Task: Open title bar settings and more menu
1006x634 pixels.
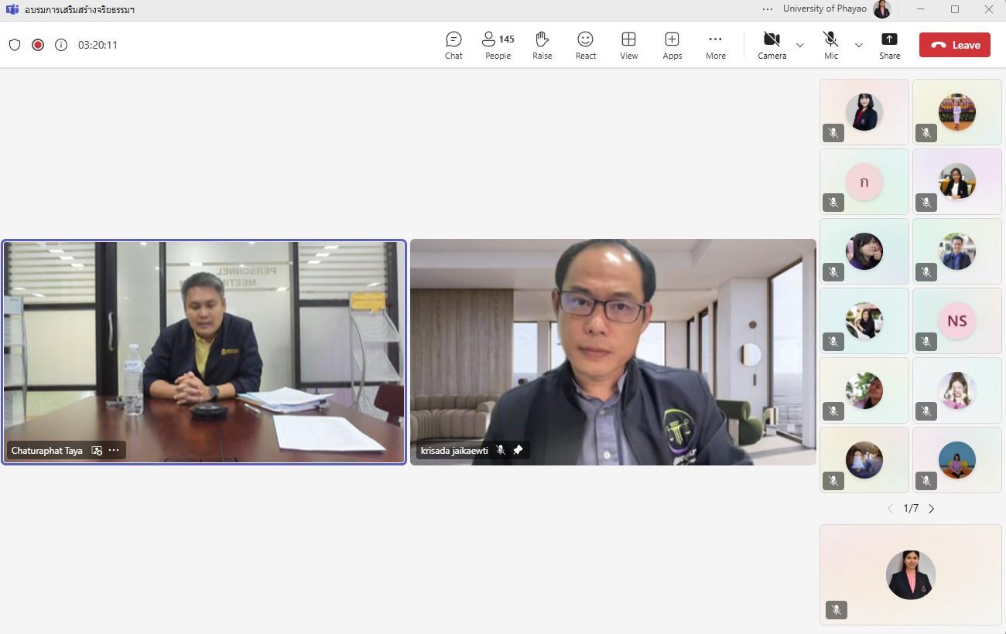Action: [x=767, y=9]
